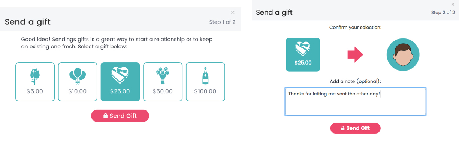Image resolution: width=459 pixels, height=141 pixels.
Task: Click the $50.00 price label
Action: [x=163, y=91]
